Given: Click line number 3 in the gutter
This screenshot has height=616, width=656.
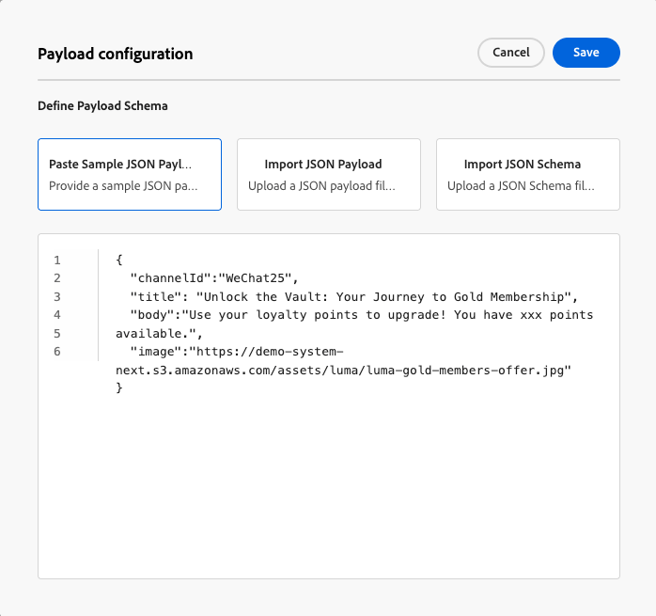Looking at the screenshot, I should click(x=57, y=297).
